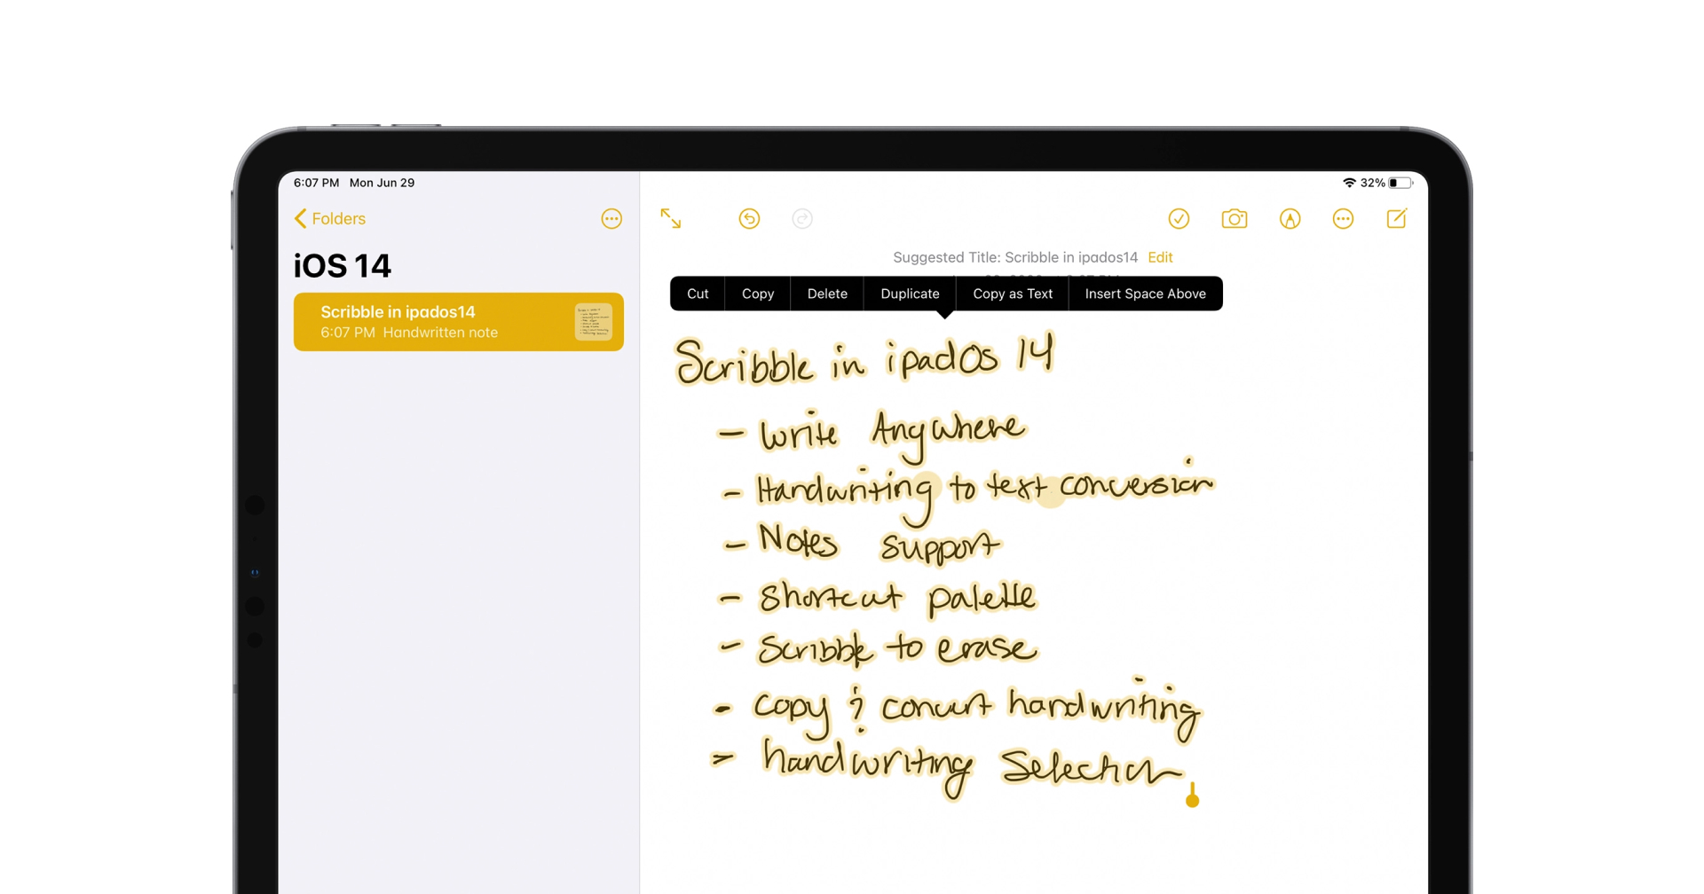Open the note's more options ellipsis icon

(1343, 218)
